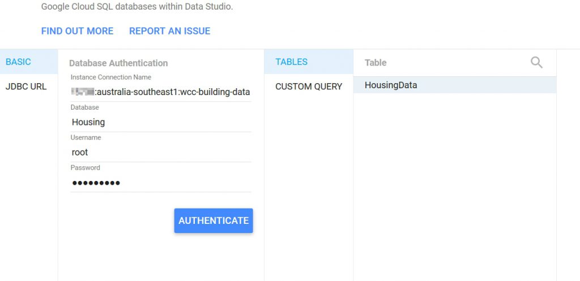
Task: Select the JDBC URL tab
Action: click(x=26, y=87)
